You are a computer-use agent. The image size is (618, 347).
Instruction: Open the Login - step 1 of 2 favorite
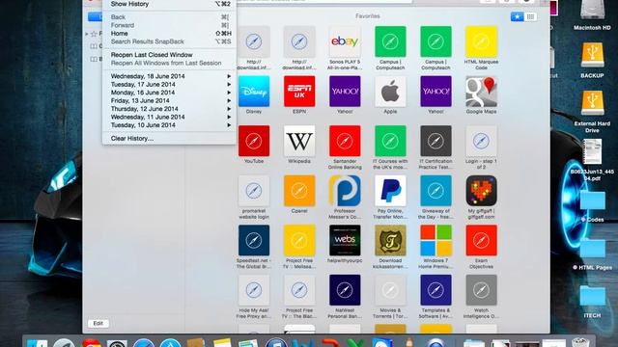(x=481, y=141)
